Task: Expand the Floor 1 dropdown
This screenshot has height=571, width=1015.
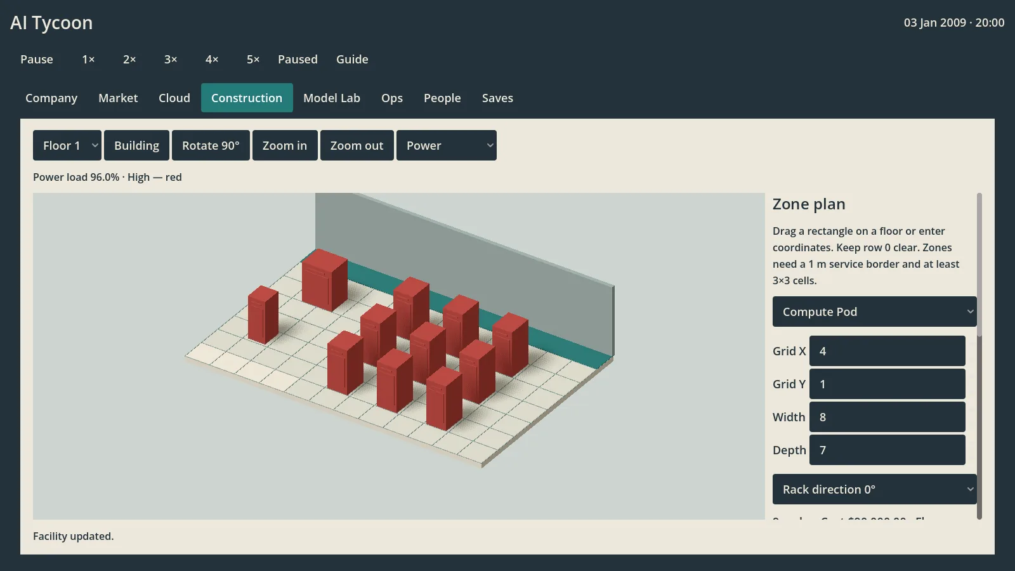Action: click(67, 145)
